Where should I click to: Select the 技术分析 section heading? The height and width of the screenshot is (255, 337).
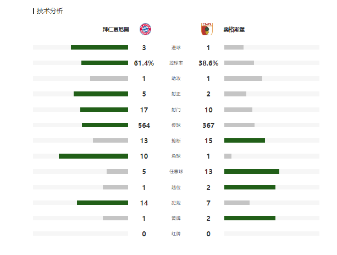point(49,11)
